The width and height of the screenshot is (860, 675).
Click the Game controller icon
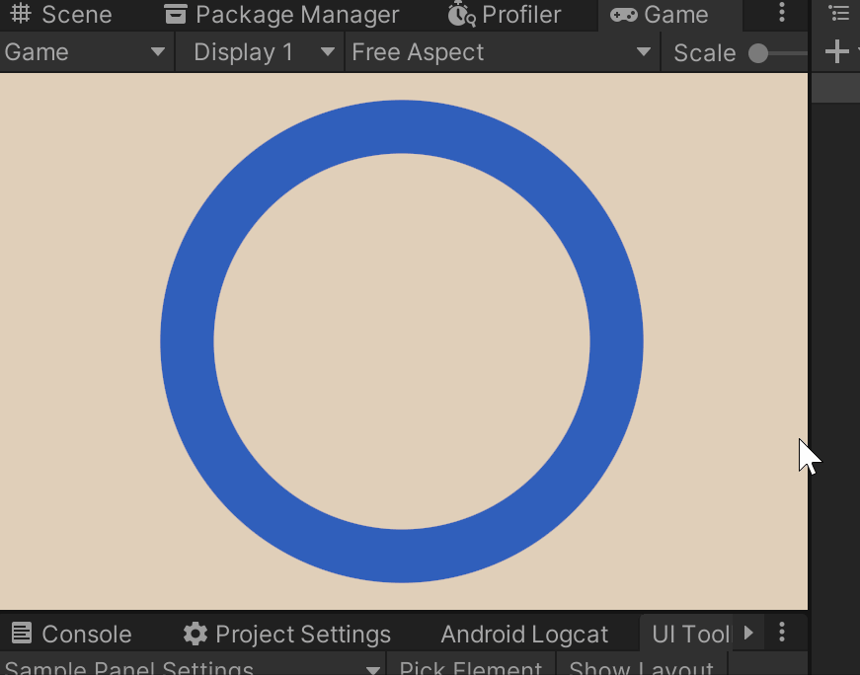pos(624,15)
